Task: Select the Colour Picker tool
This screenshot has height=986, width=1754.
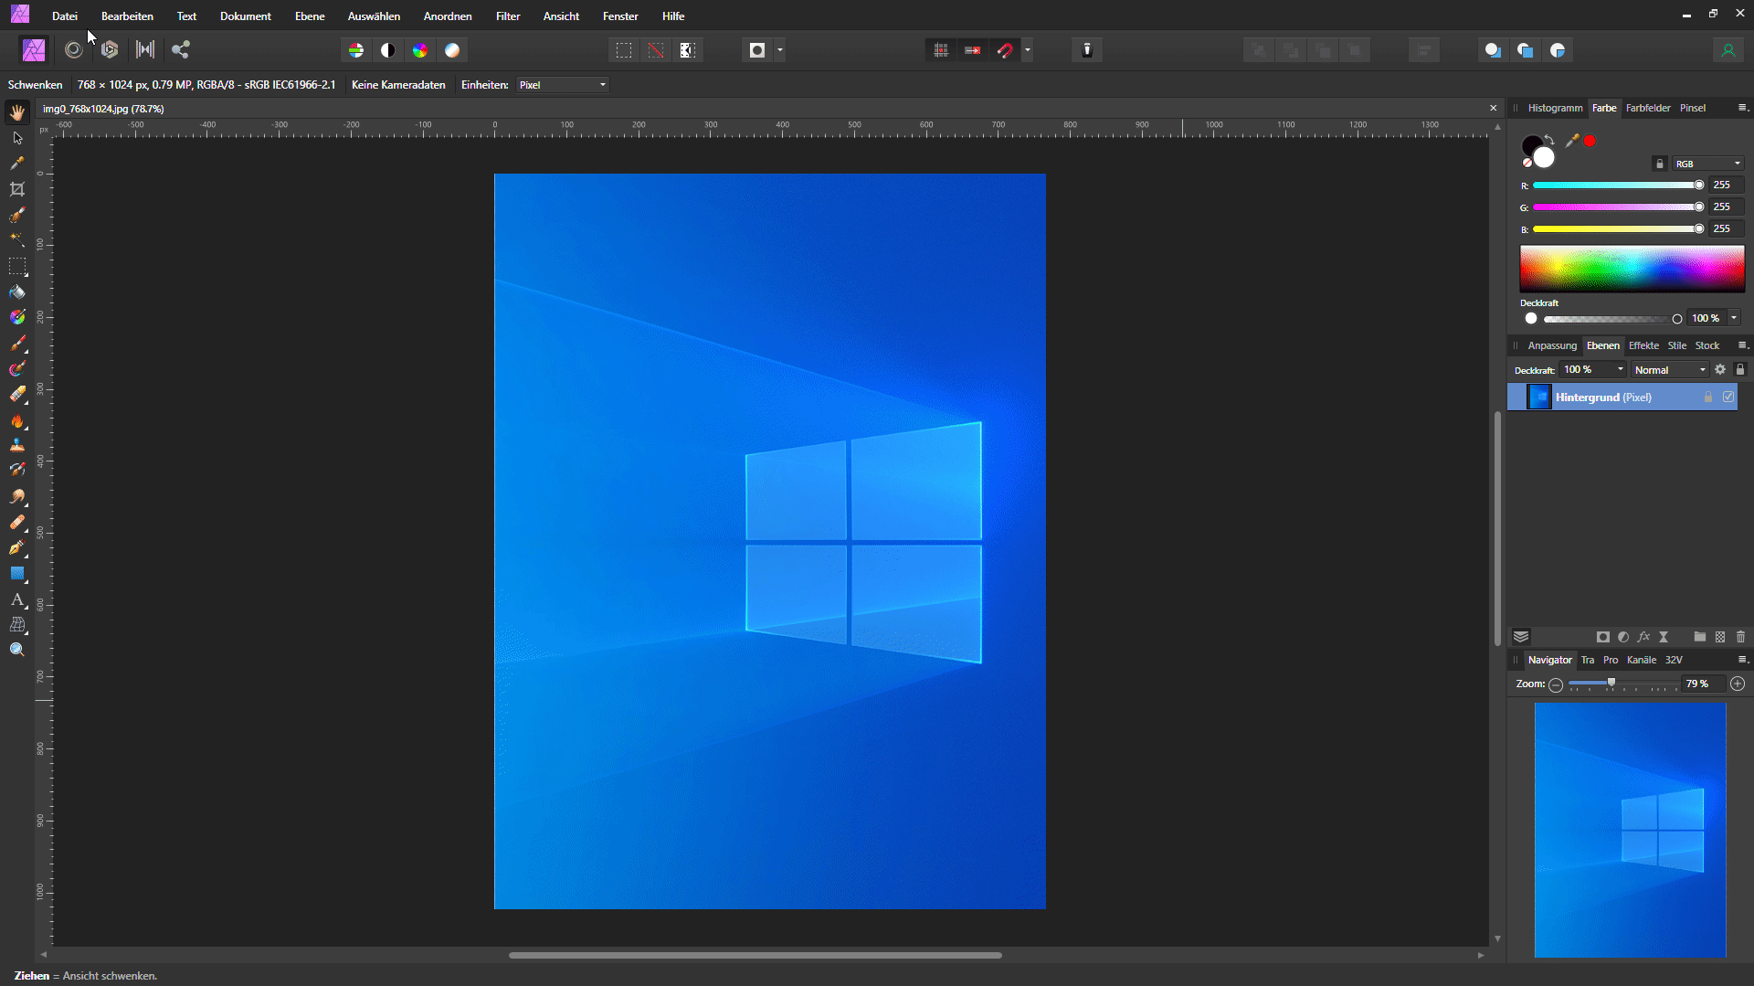Action: pos(17,164)
